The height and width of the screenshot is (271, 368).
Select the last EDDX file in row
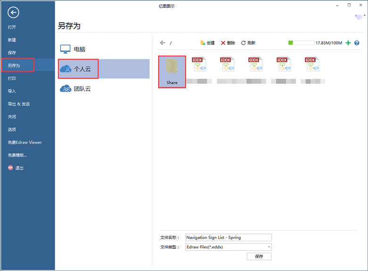[x=311, y=67]
